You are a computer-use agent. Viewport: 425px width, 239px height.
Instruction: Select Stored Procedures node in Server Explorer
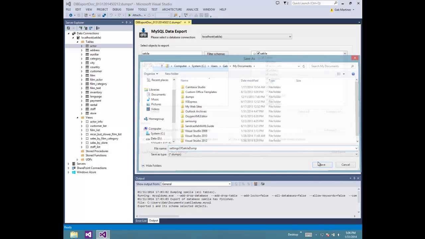coord(97,151)
